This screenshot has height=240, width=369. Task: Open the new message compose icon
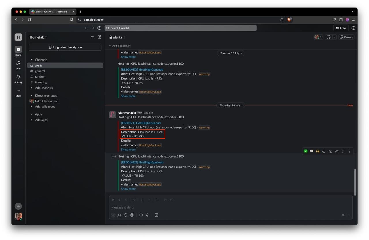pos(99,37)
